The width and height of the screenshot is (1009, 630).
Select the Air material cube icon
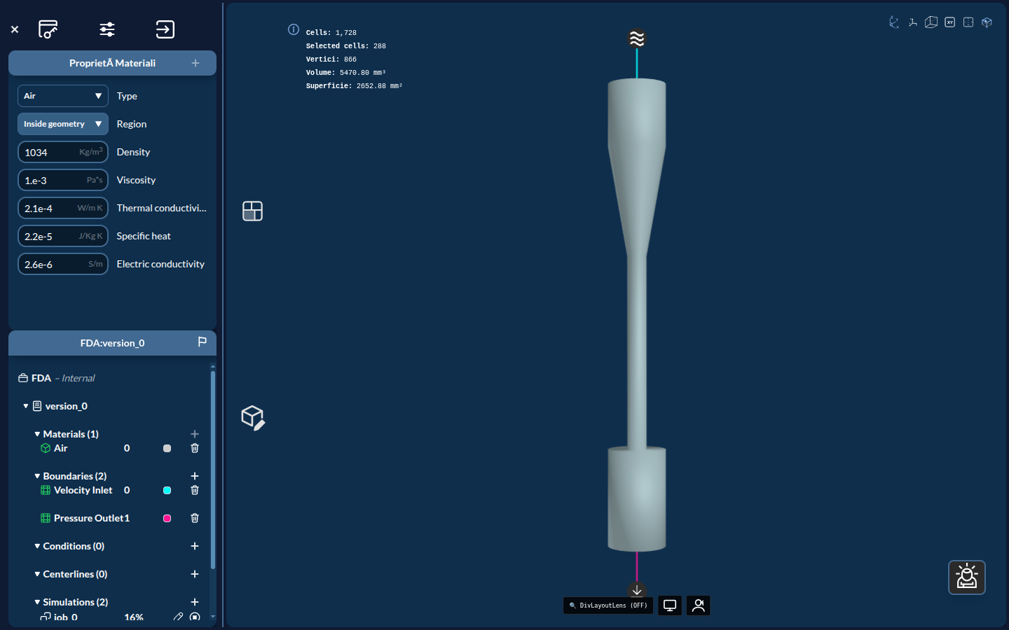46,448
